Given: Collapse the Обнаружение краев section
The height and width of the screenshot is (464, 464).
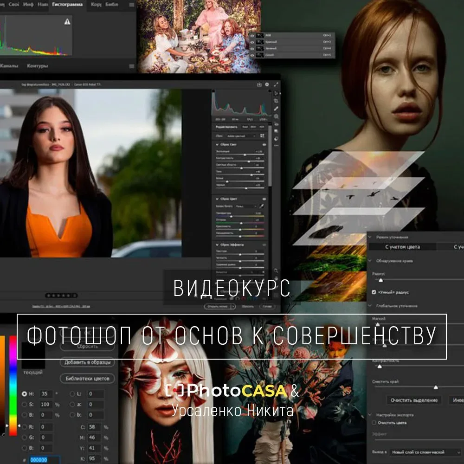Looking at the screenshot, I should tap(370, 261).
